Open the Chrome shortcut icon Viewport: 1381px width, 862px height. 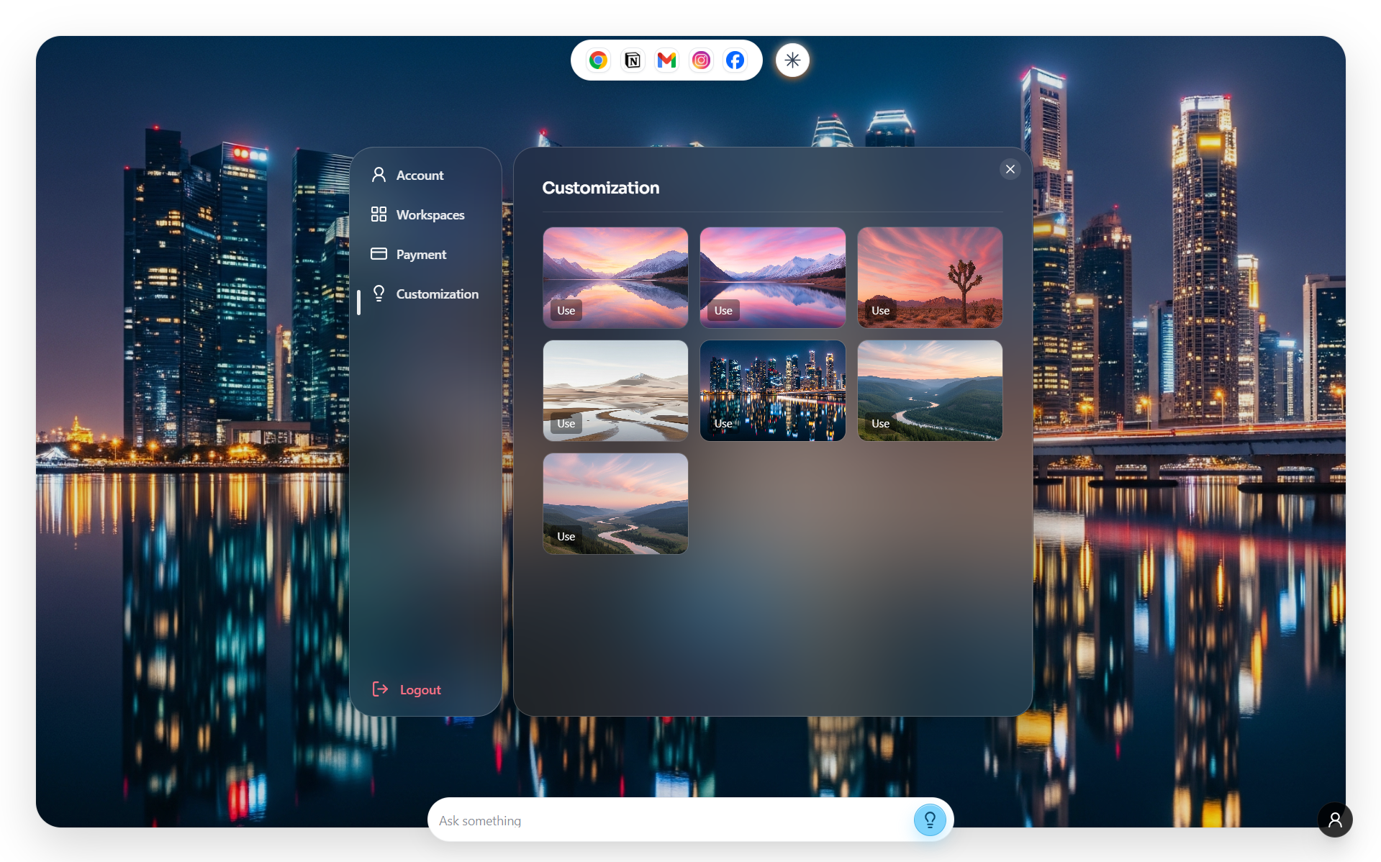click(x=597, y=60)
